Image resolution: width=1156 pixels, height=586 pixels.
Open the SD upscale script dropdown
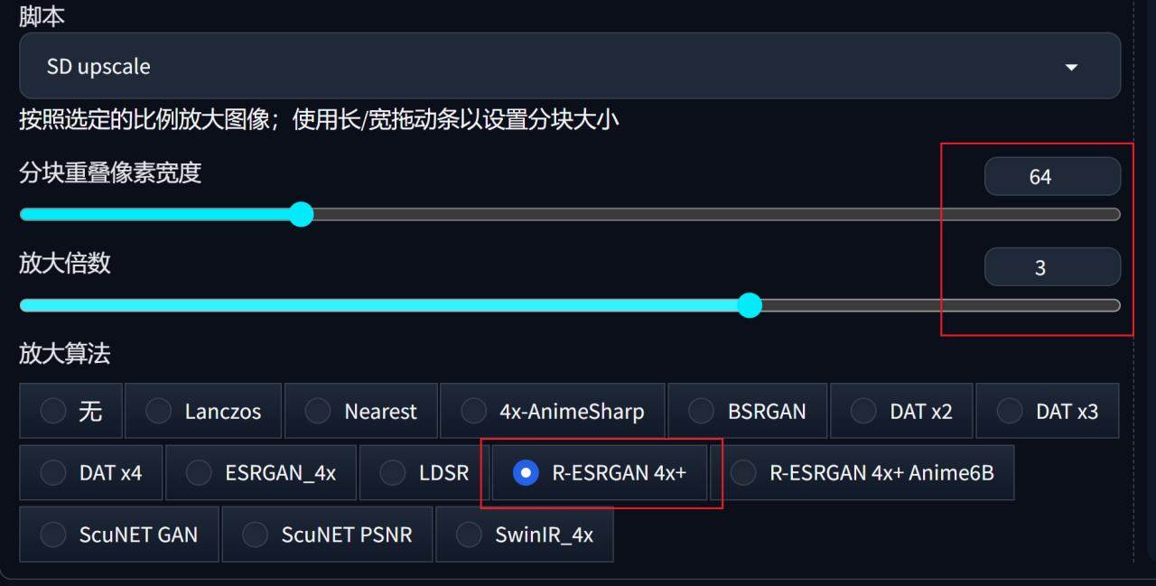tap(569, 67)
